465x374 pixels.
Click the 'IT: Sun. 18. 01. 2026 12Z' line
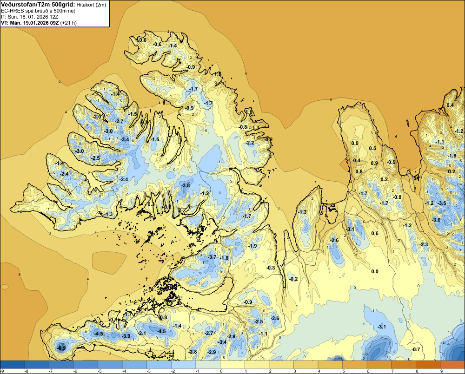(30, 17)
